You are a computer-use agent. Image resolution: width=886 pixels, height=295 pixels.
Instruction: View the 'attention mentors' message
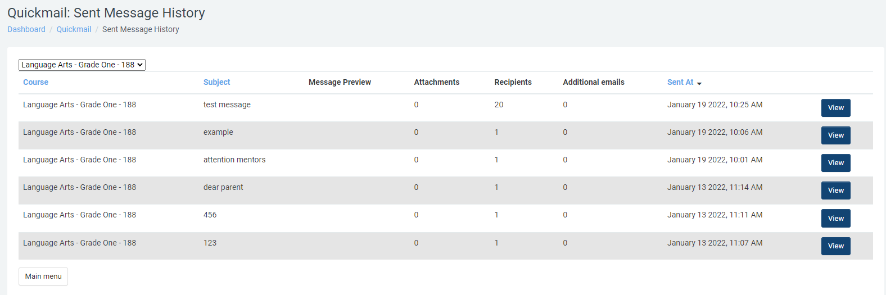[835, 163]
